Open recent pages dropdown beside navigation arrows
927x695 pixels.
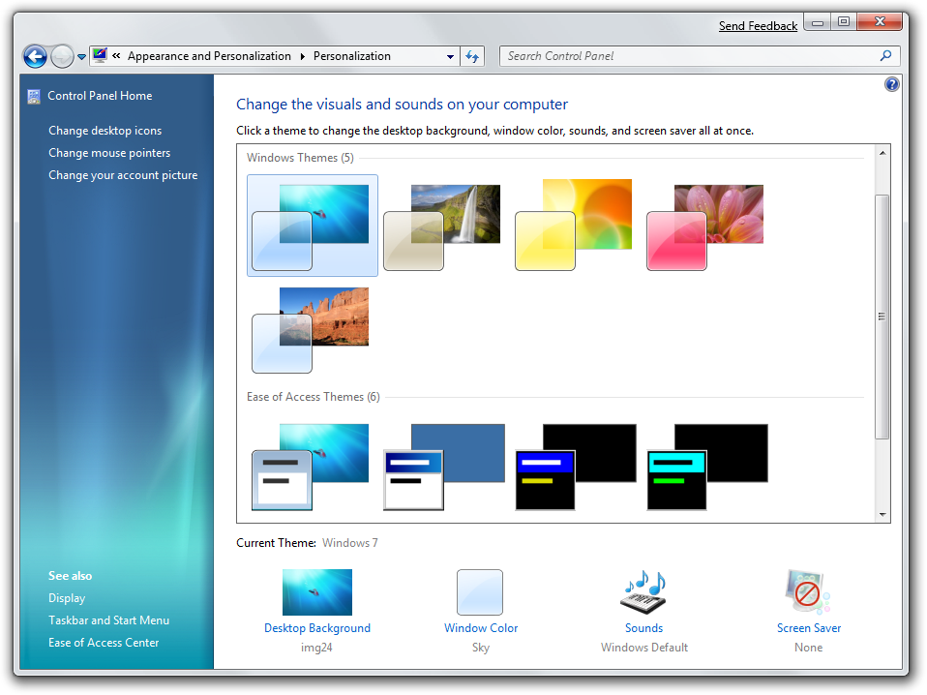click(81, 57)
